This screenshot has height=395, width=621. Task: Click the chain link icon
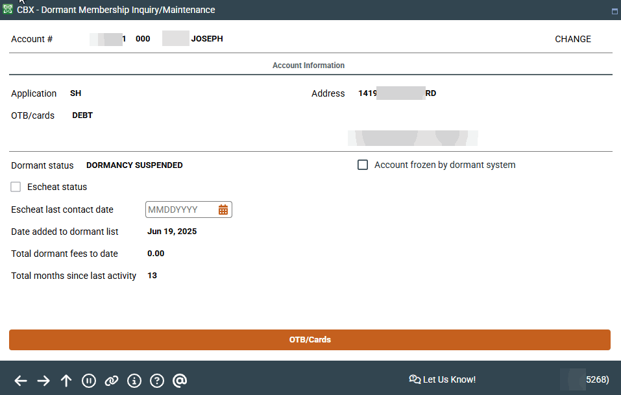click(112, 381)
